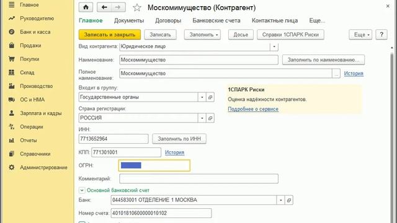Screen dimensions: 397x223
Task: Click the Склад grid icon
Action: (x=11, y=72)
